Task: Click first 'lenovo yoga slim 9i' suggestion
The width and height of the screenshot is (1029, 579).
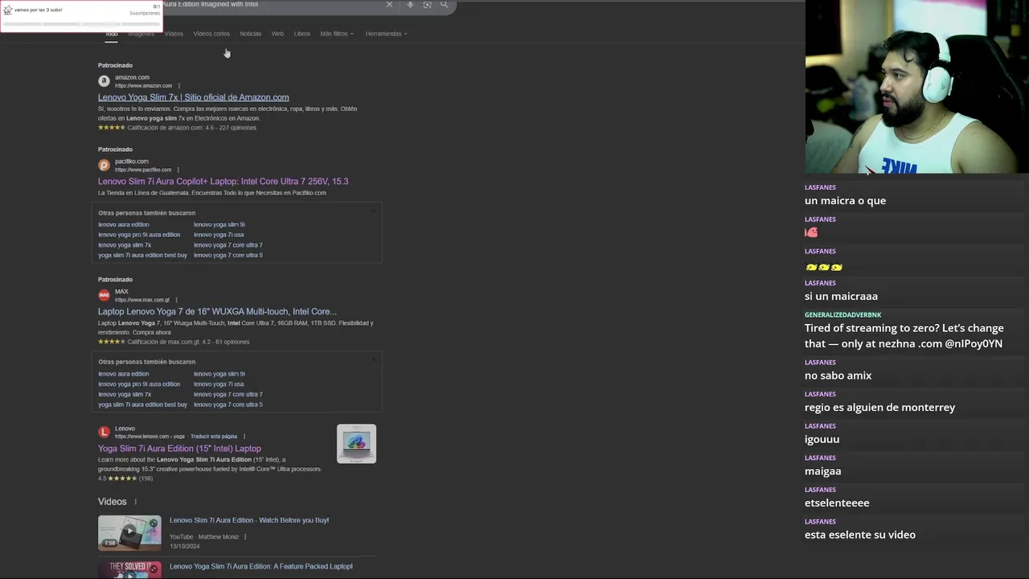Action: click(x=219, y=224)
